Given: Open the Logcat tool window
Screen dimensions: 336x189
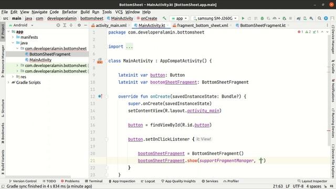Looking at the screenshot, I should click(x=148, y=181).
